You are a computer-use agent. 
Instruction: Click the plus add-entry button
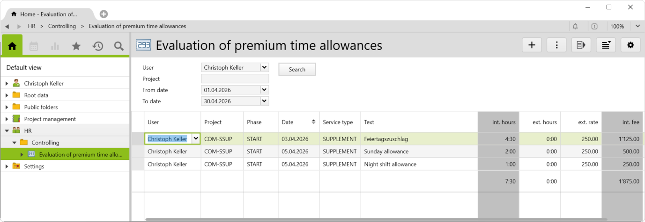[x=532, y=45]
